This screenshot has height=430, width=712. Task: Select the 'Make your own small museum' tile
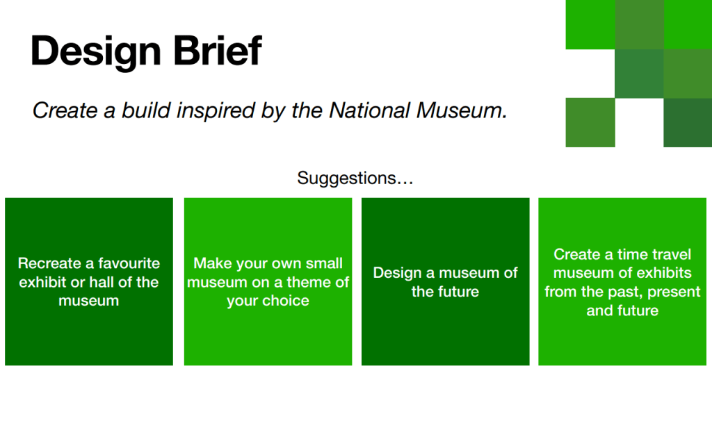pos(268,281)
